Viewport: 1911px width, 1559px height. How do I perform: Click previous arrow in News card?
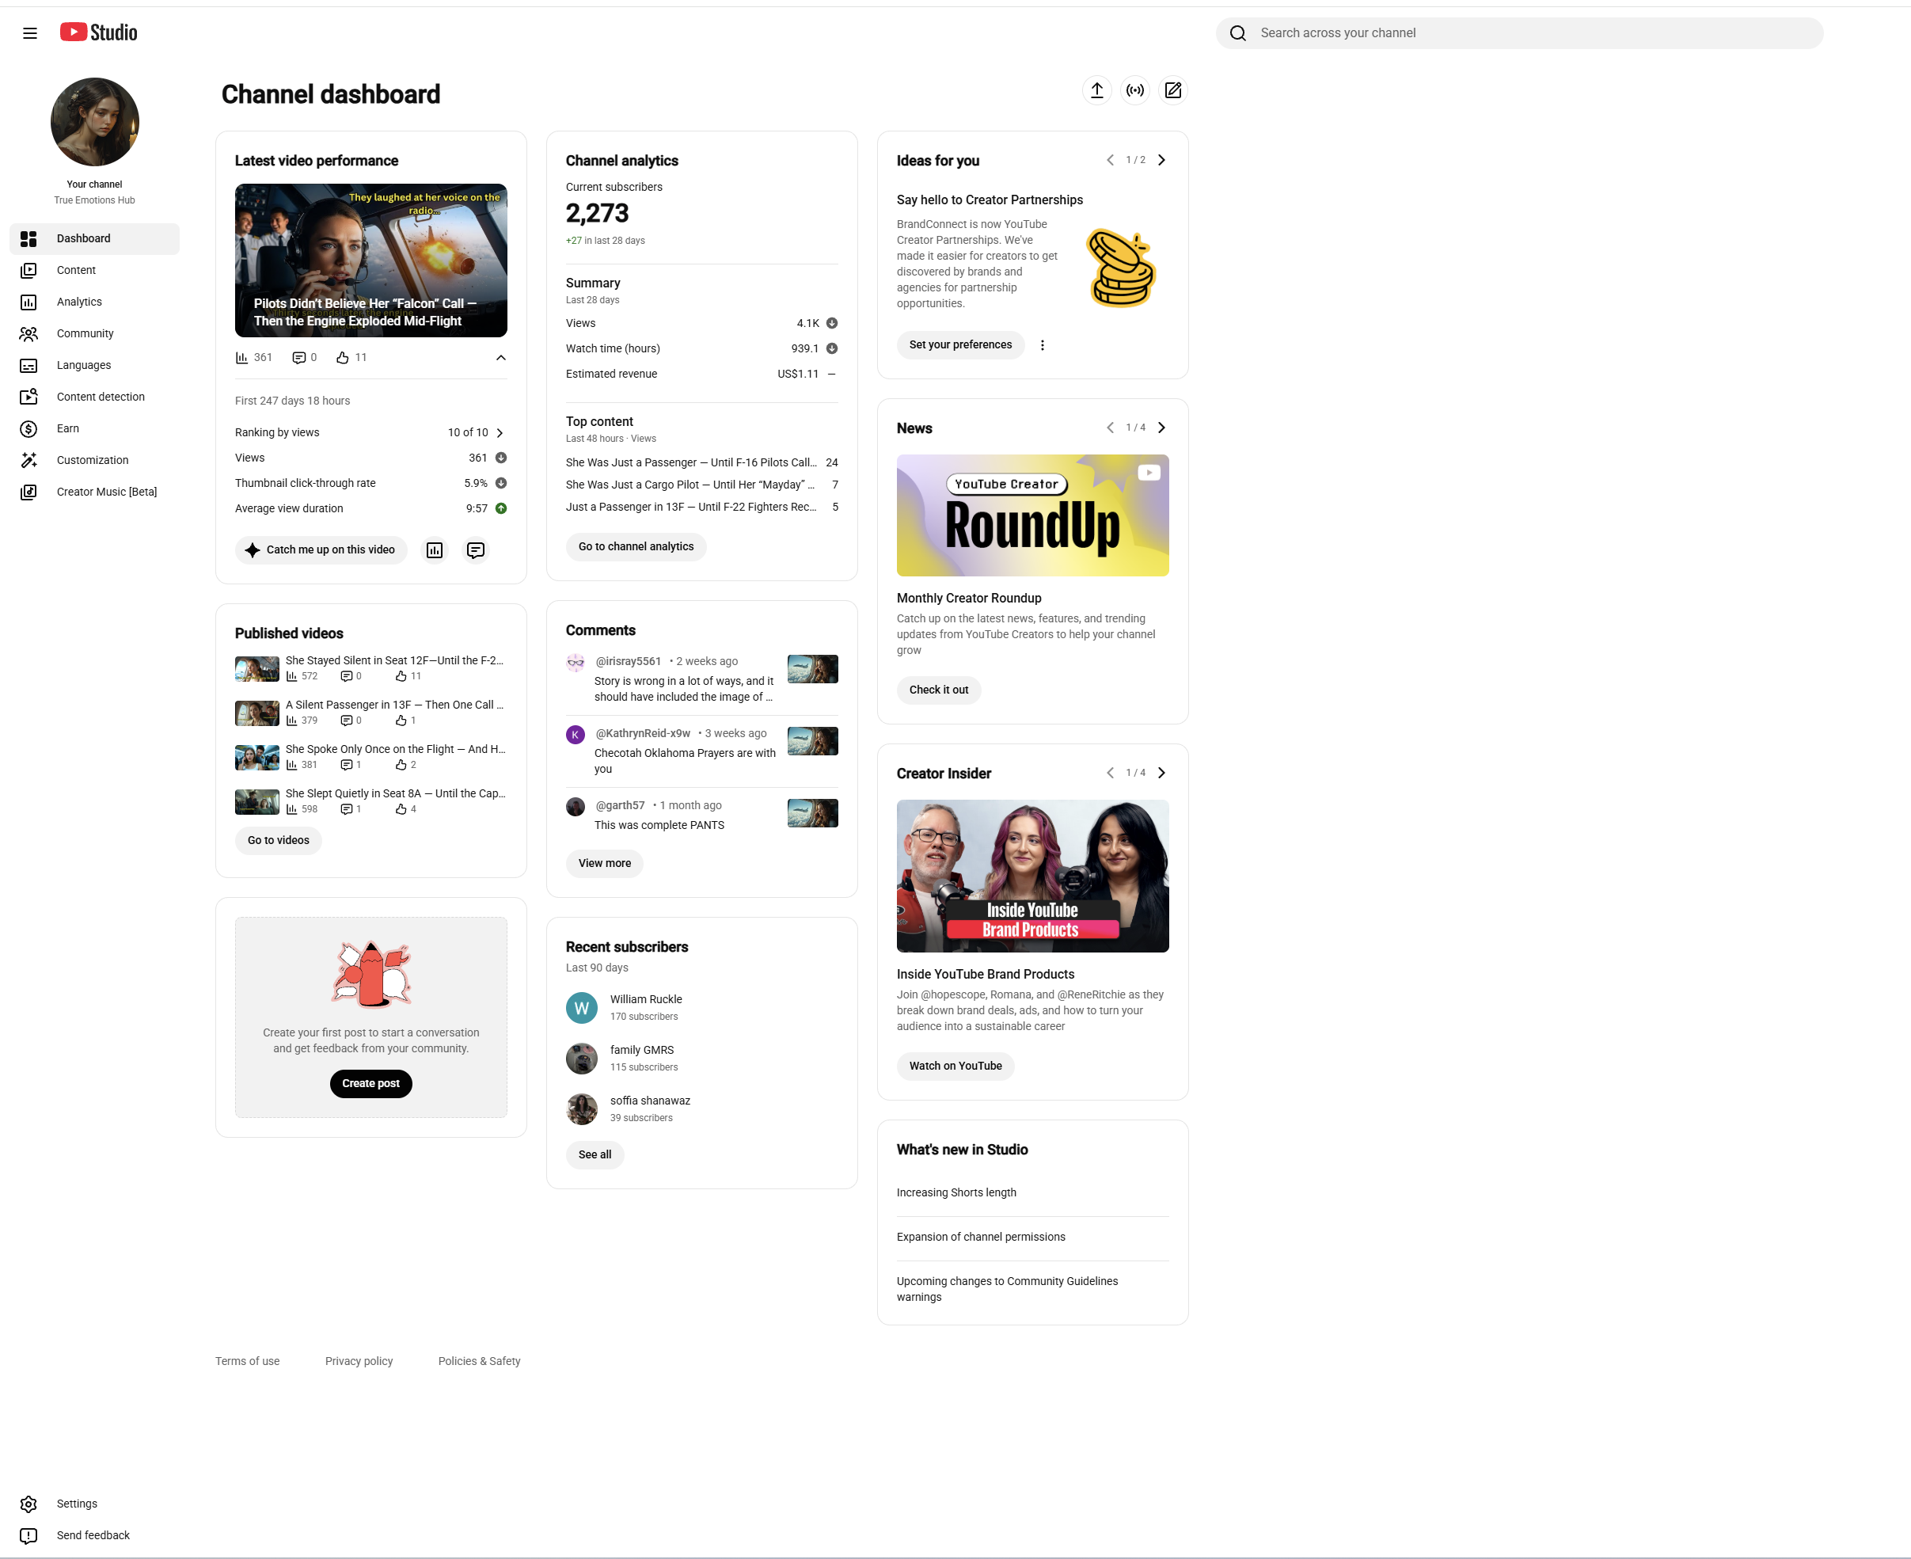pos(1110,428)
